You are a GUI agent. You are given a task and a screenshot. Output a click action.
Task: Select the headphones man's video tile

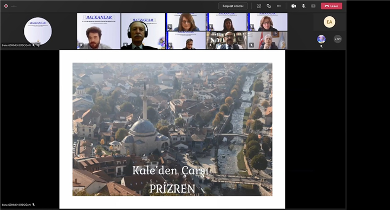tap(143, 31)
